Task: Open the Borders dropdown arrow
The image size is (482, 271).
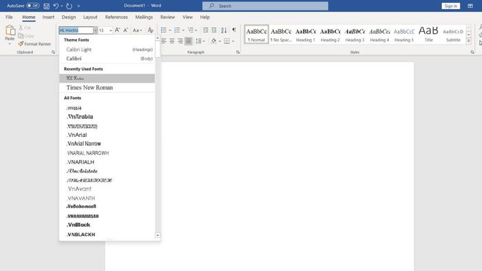Action: [x=233, y=41]
